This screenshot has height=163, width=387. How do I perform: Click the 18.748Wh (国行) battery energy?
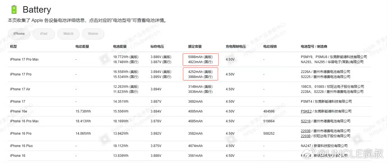126,62
